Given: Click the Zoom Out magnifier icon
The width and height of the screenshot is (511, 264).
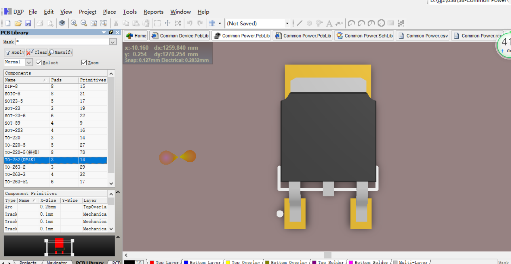Looking at the screenshot, I should [84, 23].
